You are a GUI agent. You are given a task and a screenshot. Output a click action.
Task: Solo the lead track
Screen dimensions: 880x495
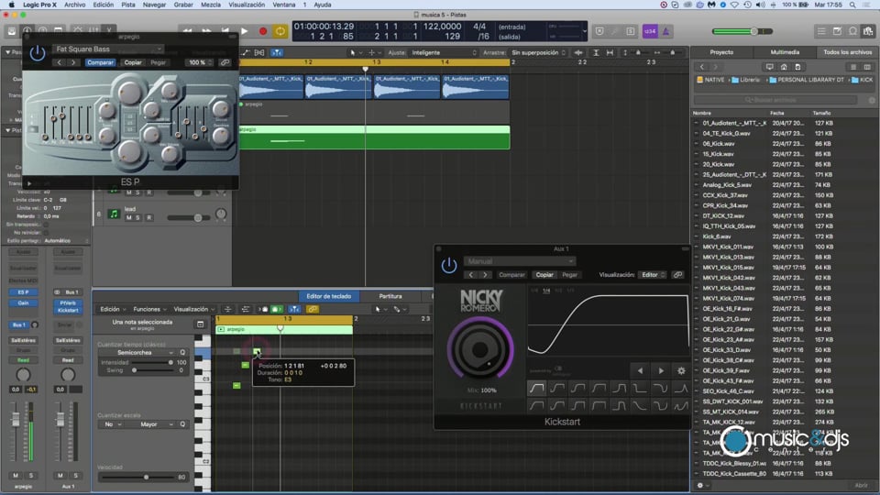[138, 218]
